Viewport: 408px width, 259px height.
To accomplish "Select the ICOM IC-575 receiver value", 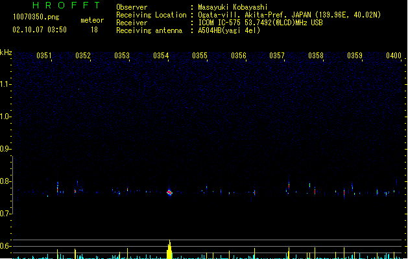I will (260, 23).
